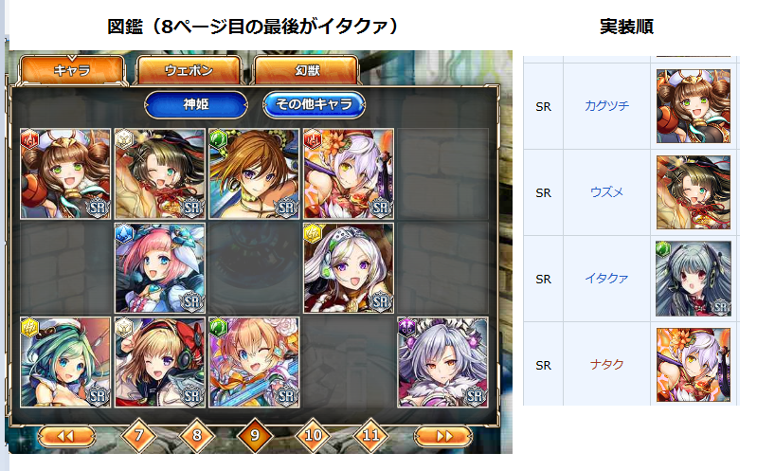Image resolution: width=757 pixels, height=471 pixels.
Task: Jump to page 11 diamond
Action: point(370,436)
